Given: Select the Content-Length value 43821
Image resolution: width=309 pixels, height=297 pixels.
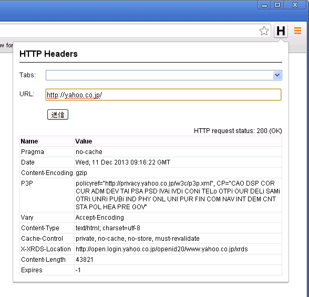Looking at the screenshot, I should tap(84, 260).
